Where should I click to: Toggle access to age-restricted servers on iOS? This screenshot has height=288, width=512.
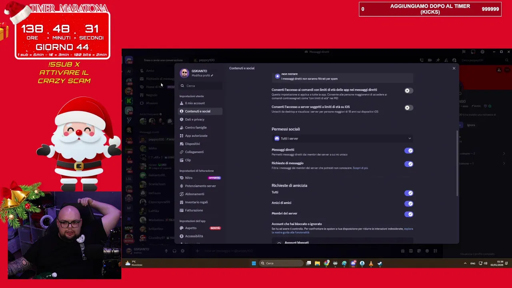tap(408, 108)
